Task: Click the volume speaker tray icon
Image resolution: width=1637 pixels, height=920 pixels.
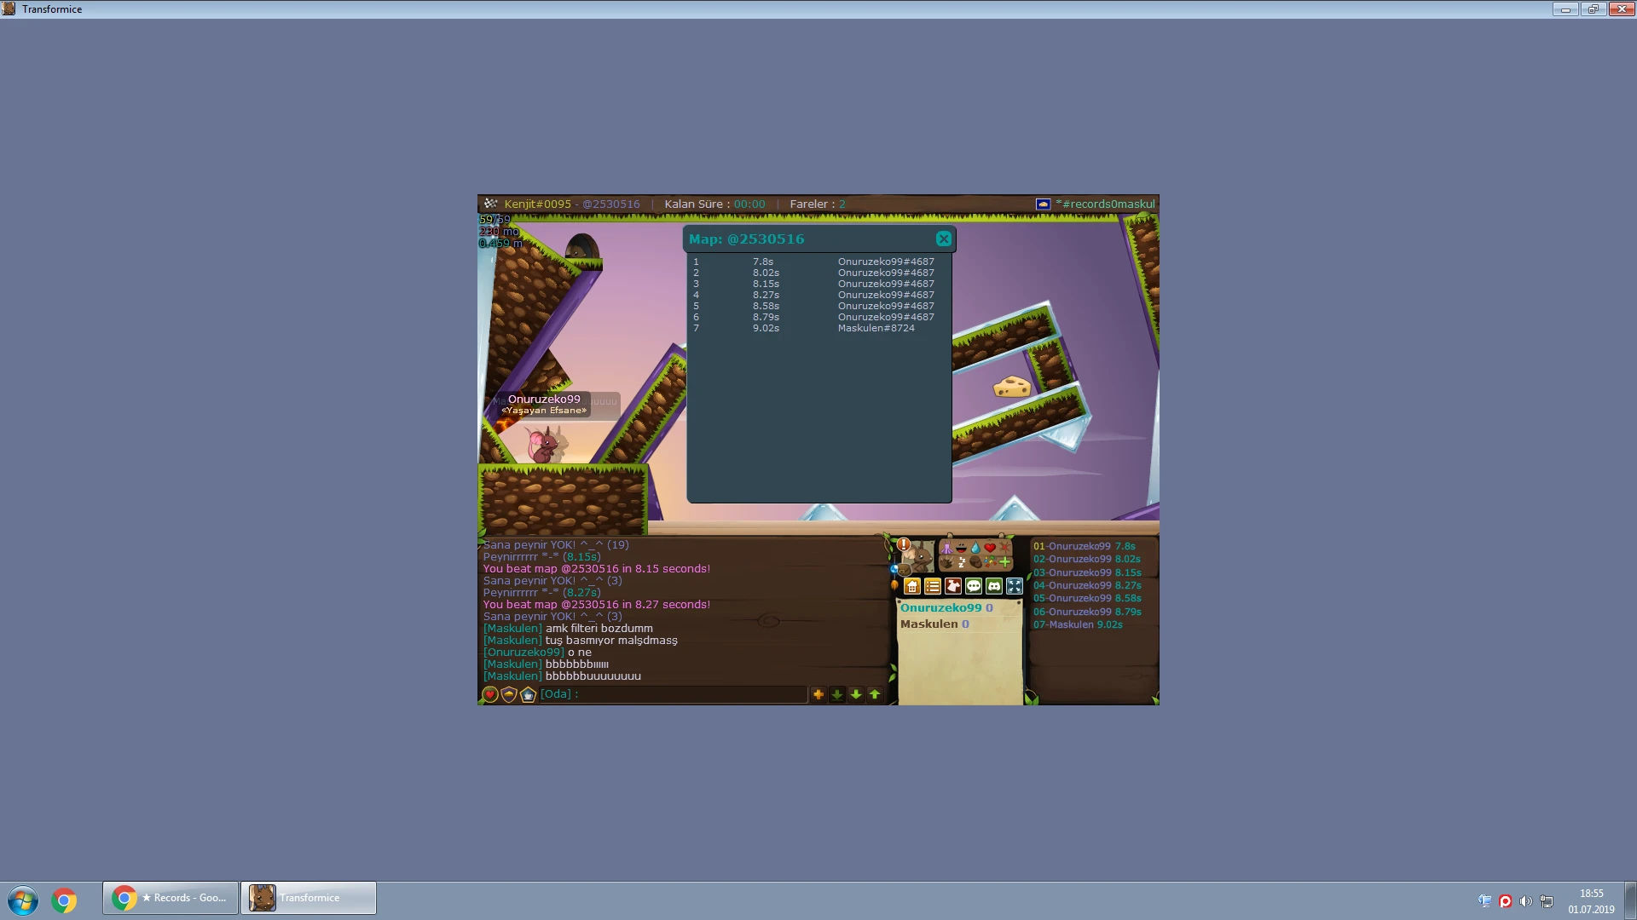Action: 1526,901
